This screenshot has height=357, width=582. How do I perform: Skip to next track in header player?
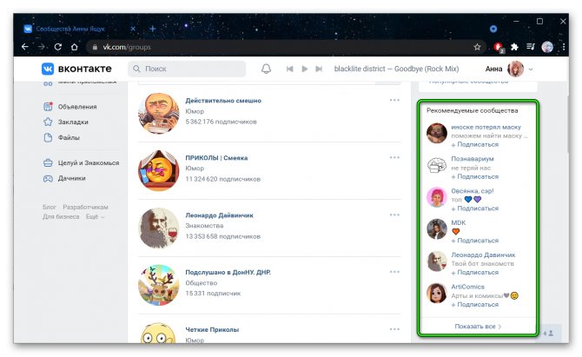319,69
